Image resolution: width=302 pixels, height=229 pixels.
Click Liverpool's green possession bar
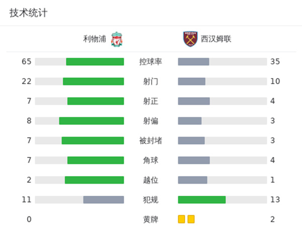pyautogui.click(x=95, y=62)
